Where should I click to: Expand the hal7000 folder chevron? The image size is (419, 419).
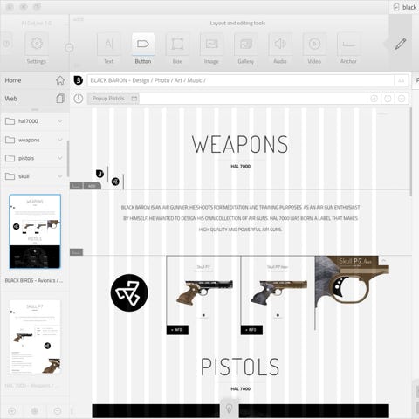point(60,121)
